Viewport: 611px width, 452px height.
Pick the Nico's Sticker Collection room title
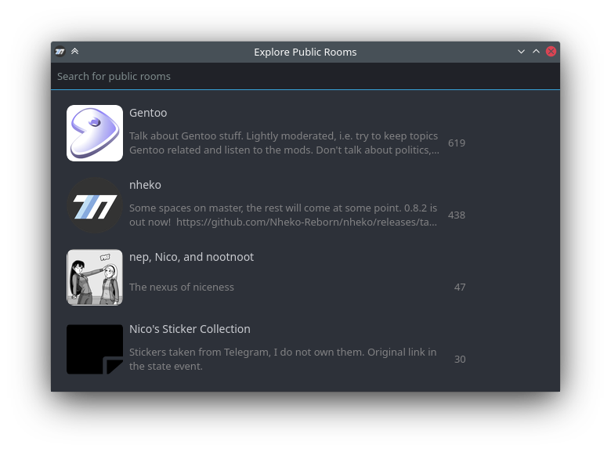(190, 329)
